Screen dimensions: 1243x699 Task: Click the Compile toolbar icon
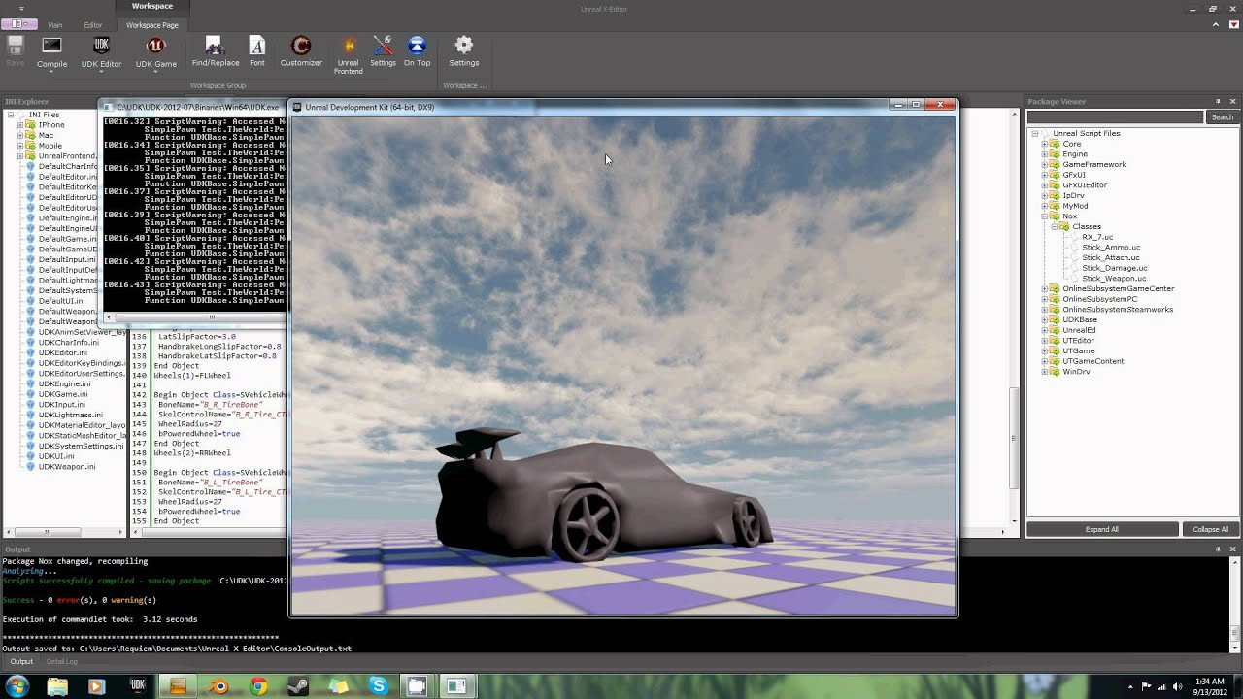pyautogui.click(x=51, y=46)
